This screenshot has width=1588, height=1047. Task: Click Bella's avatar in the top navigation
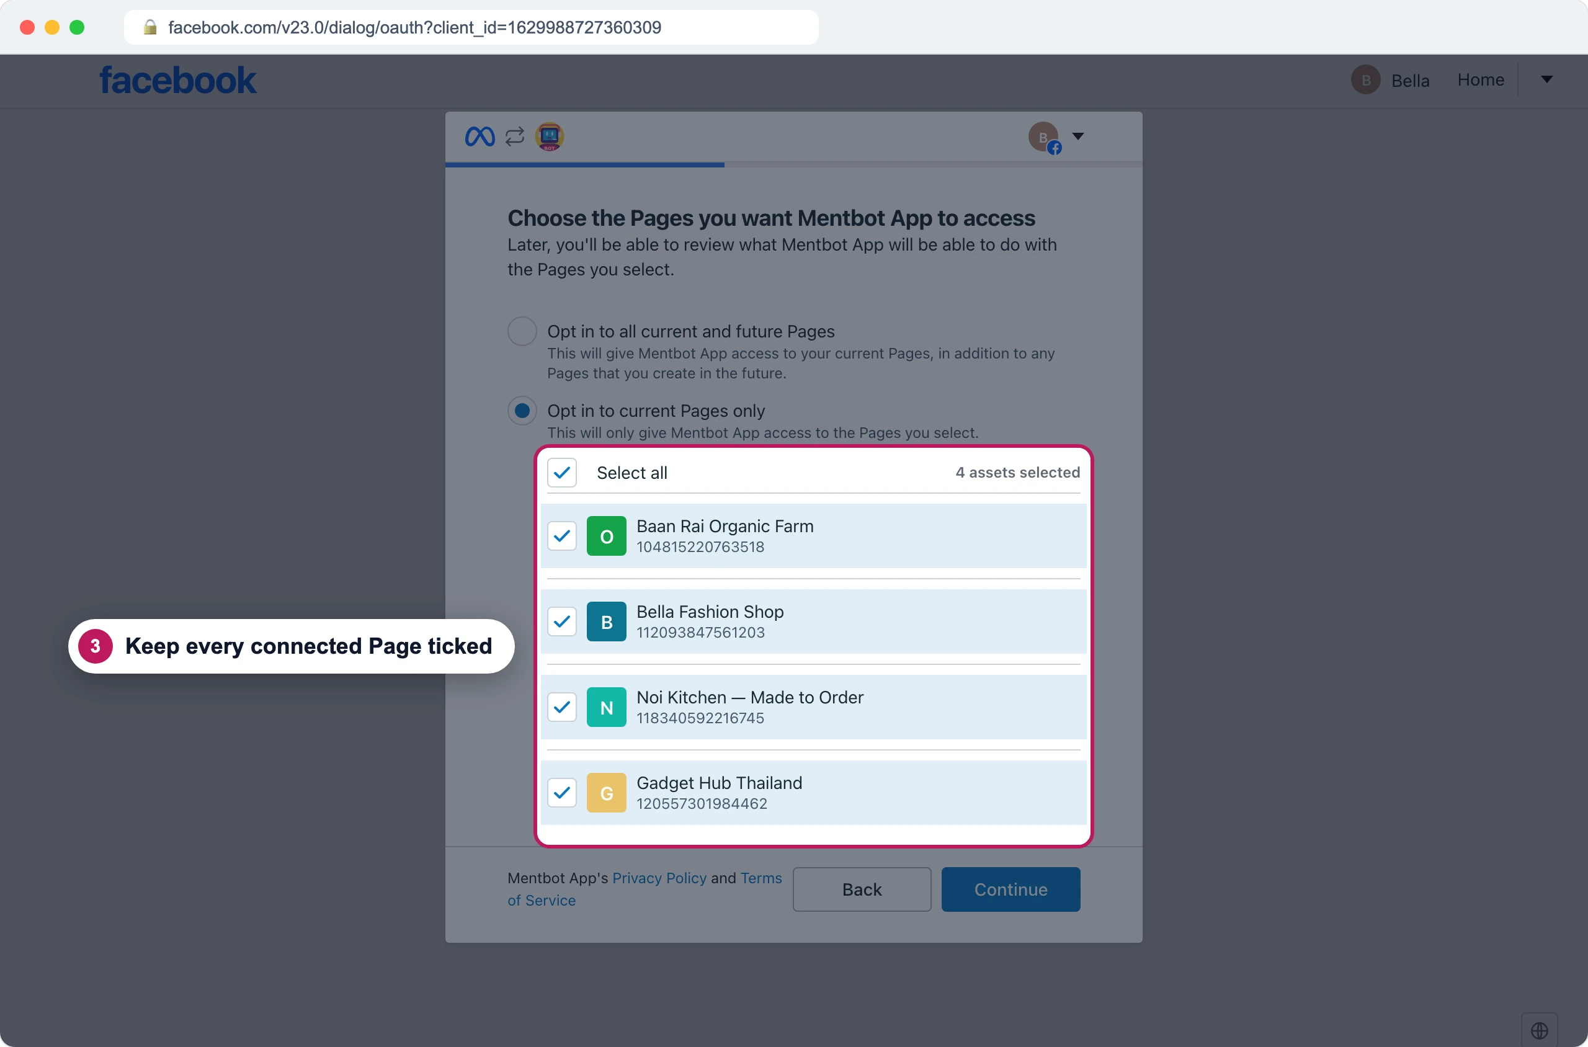(1366, 80)
